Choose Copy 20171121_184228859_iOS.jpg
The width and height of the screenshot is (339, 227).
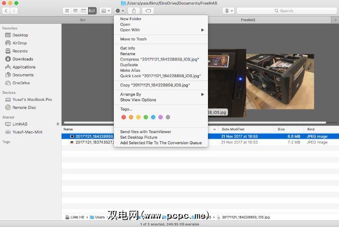tap(161, 85)
